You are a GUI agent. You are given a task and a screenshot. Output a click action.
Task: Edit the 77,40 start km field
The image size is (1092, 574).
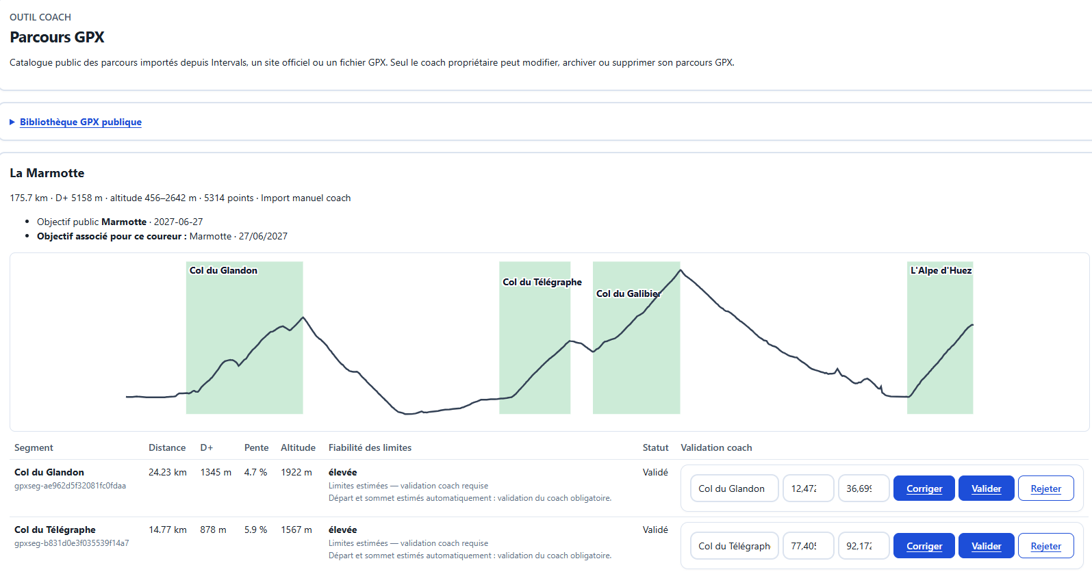click(809, 546)
